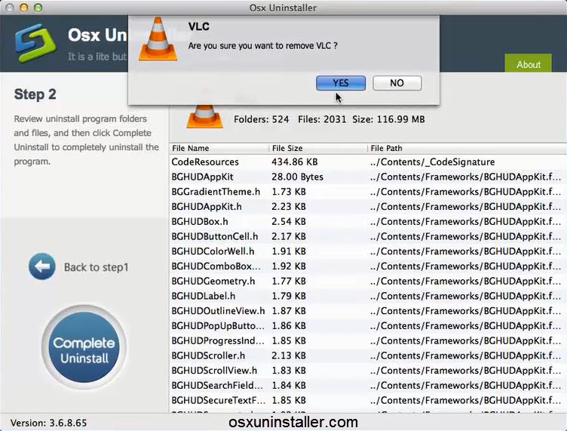
Task: Select the BGGradientTheme.h file row
Action: 368,192
